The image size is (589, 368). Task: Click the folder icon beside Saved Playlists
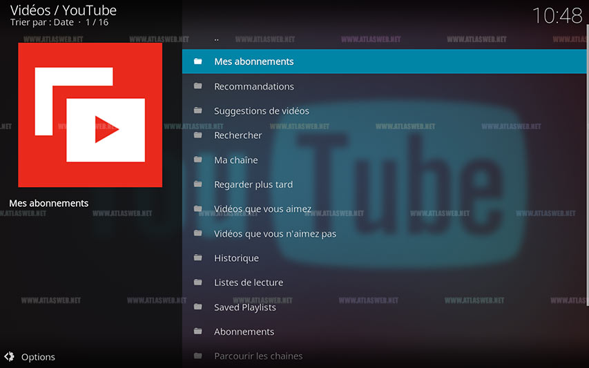pyautogui.click(x=198, y=307)
